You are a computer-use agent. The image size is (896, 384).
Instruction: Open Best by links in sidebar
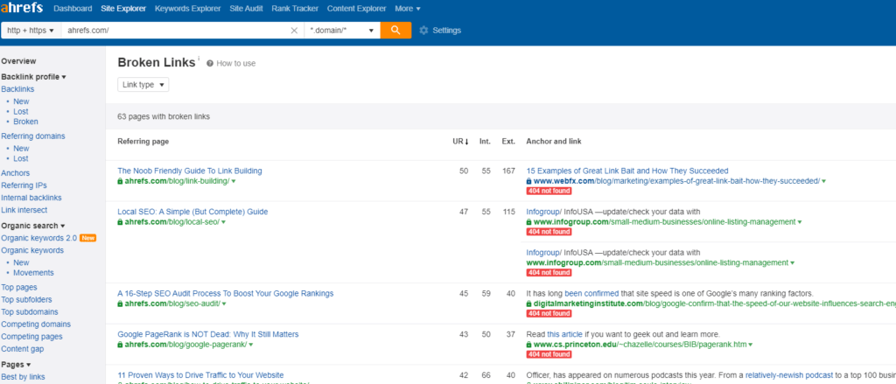click(x=23, y=377)
